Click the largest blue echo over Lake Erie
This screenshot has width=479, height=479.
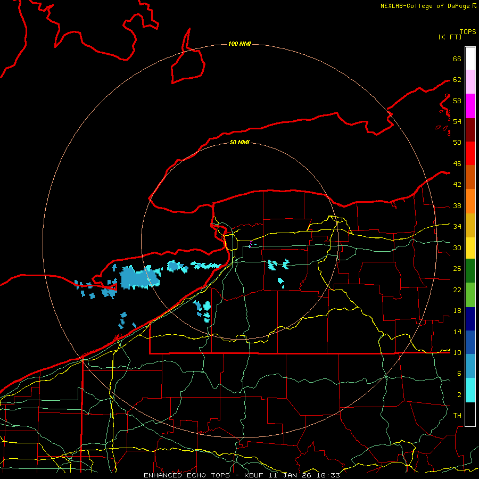[139, 278]
